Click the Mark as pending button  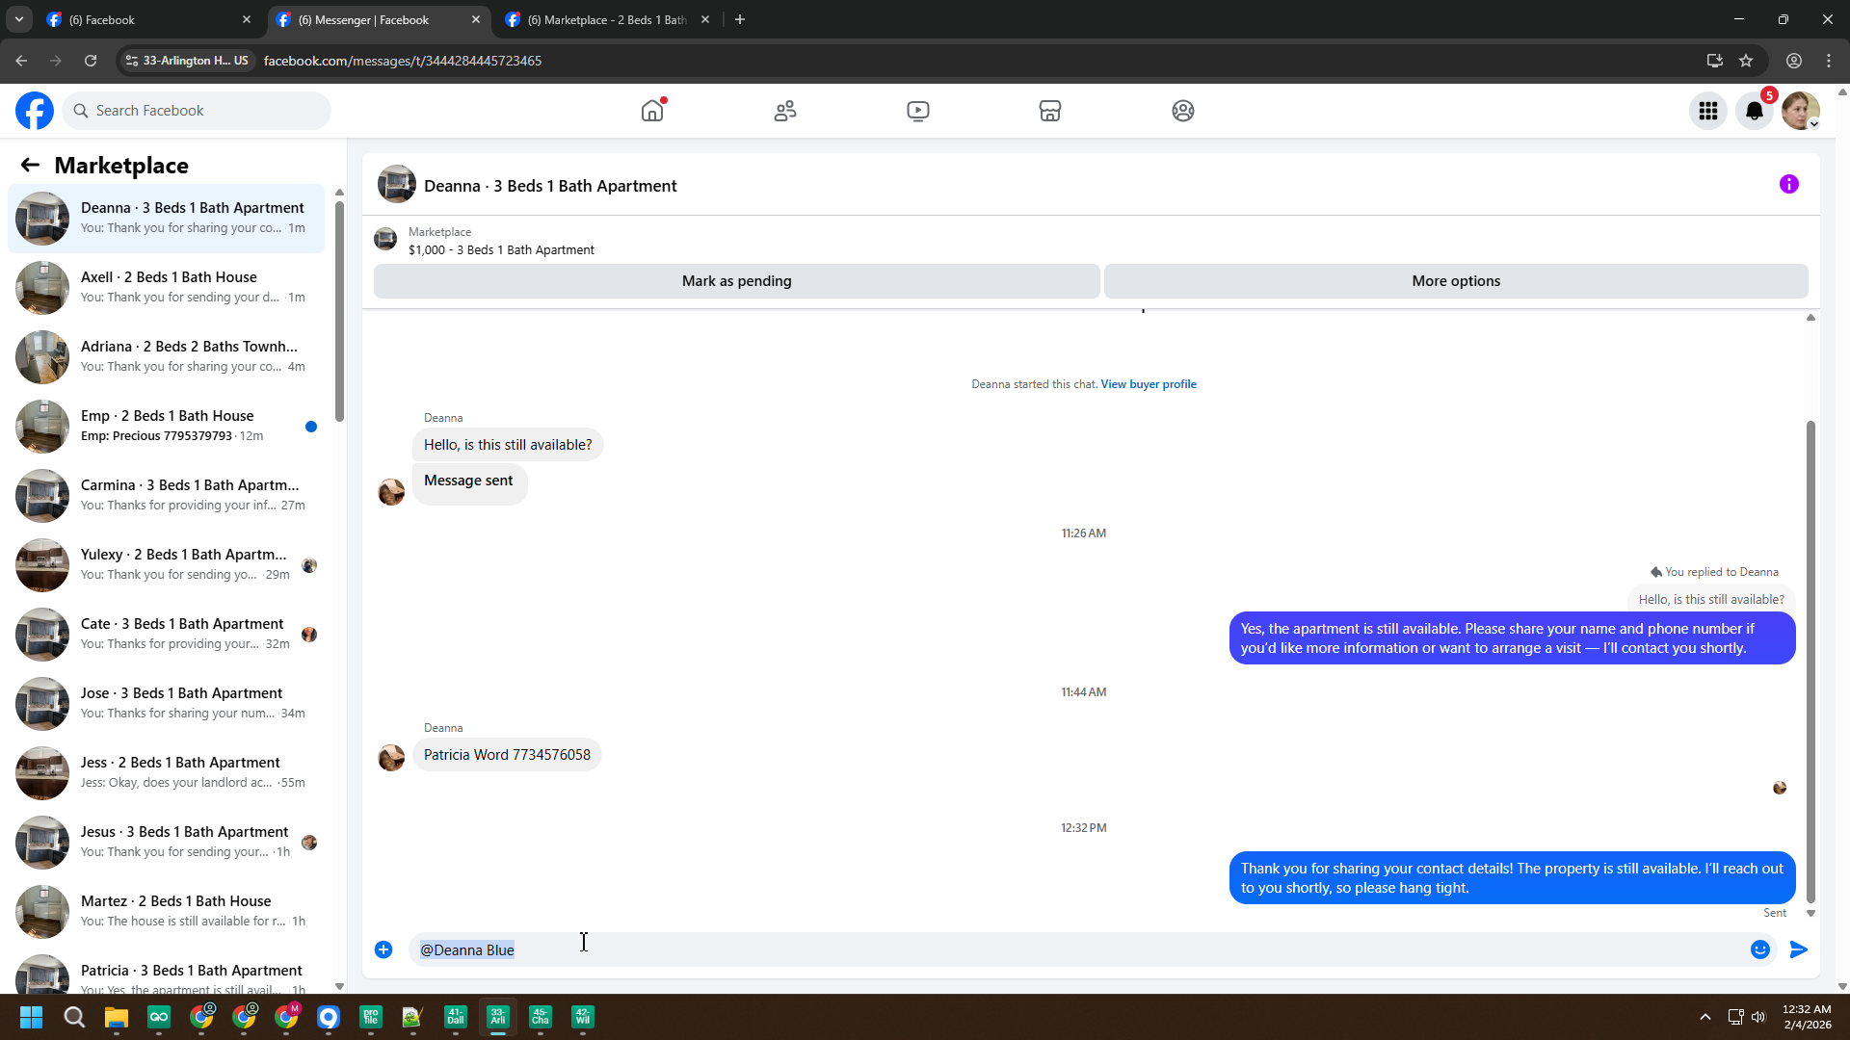[x=736, y=281]
